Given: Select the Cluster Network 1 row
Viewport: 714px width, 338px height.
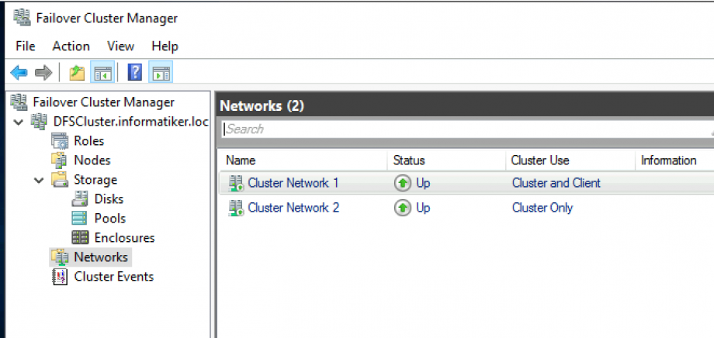Looking at the screenshot, I should pos(293,184).
